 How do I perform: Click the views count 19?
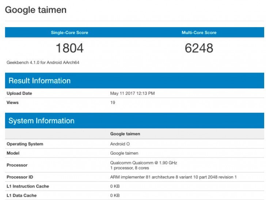pos(113,103)
